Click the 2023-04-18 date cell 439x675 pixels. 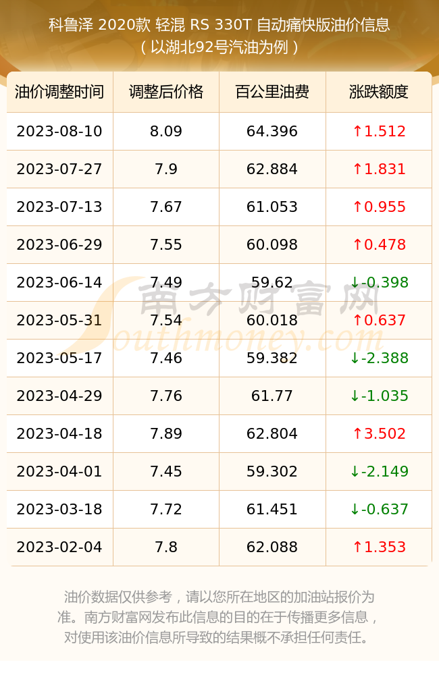click(59, 433)
